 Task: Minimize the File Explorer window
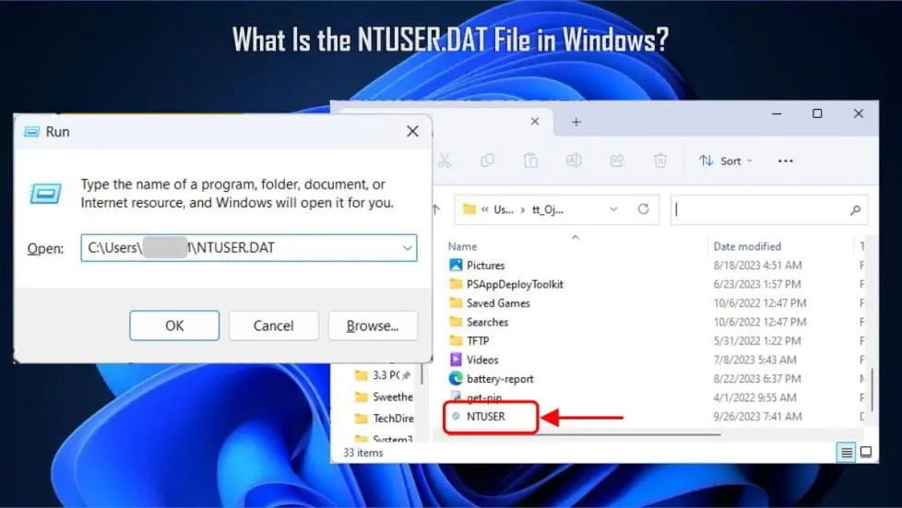pos(777,114)
